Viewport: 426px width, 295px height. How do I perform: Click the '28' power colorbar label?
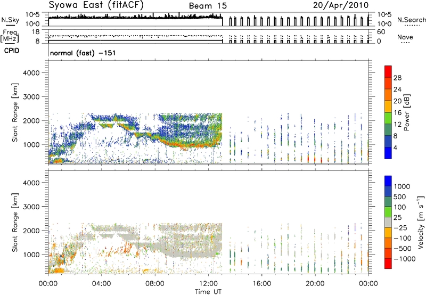pyautogui.click(x=397, y=78)
